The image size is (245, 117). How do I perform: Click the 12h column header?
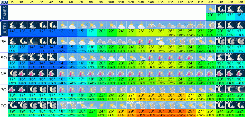tap(131, 2)
